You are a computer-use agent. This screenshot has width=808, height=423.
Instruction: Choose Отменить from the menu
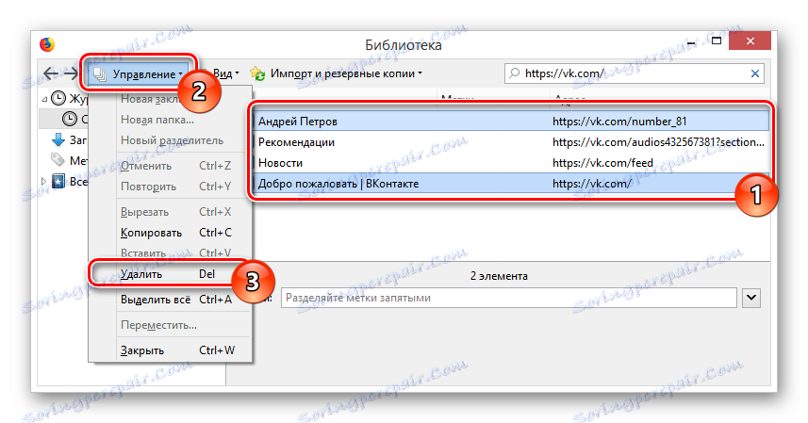click(170, 166)
